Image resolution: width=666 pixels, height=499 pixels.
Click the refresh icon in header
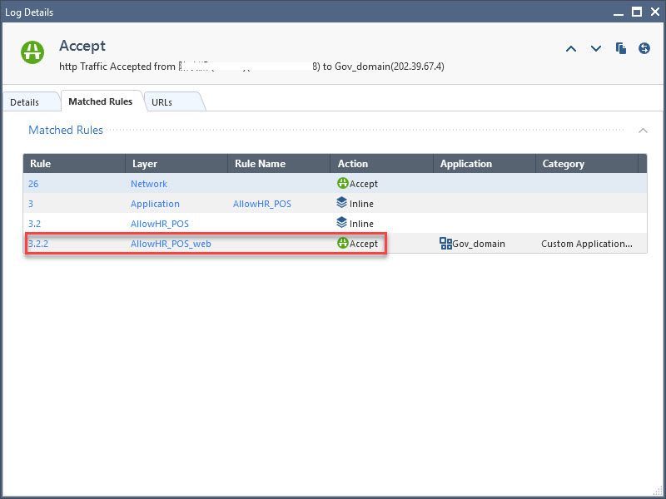pyautogui.click(x=644, y=49)
